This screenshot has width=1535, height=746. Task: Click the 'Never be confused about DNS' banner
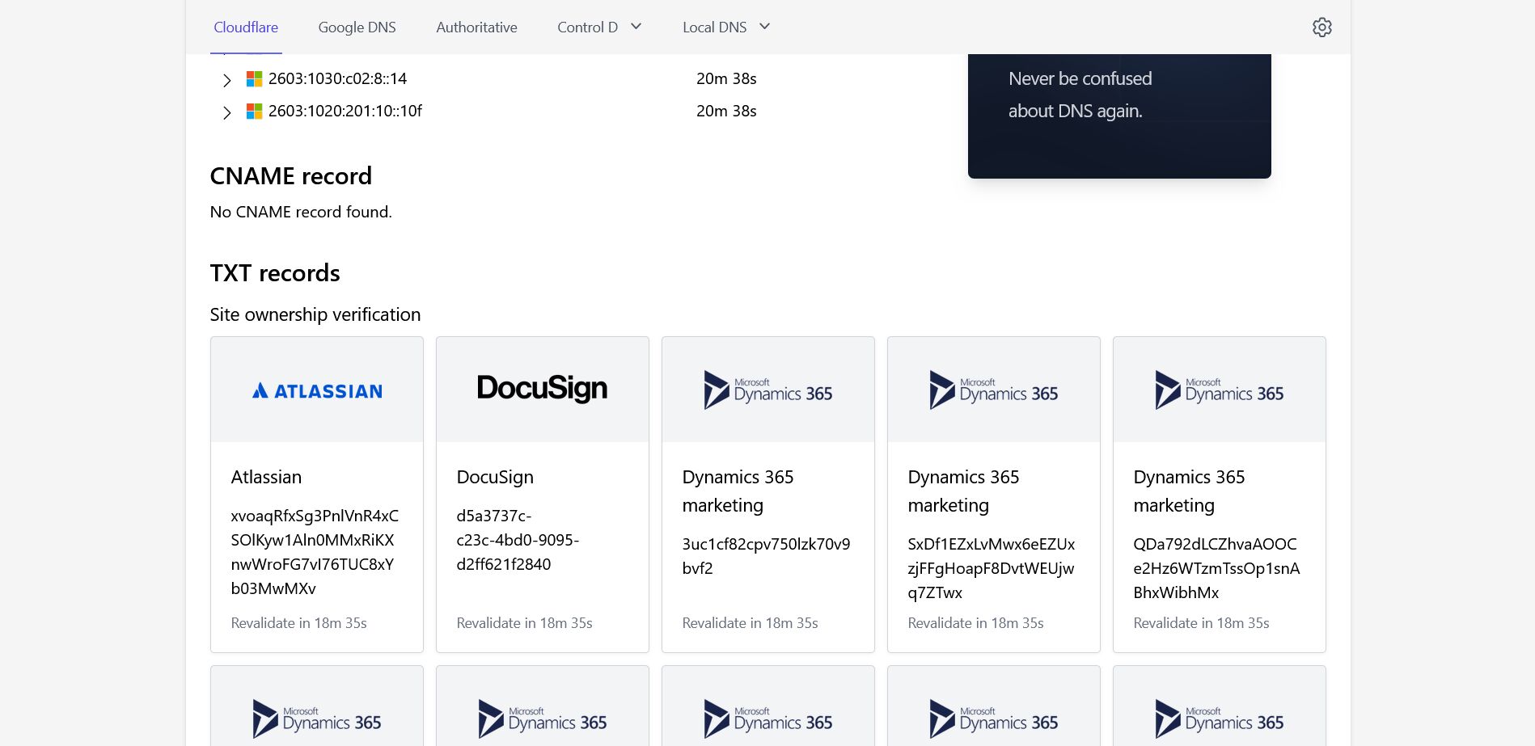pos(1119,116)
